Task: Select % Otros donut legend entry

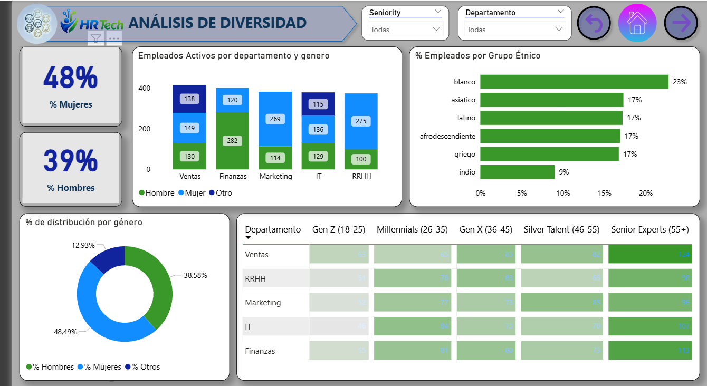Action: pyautogui.click(x=142, y=367)
